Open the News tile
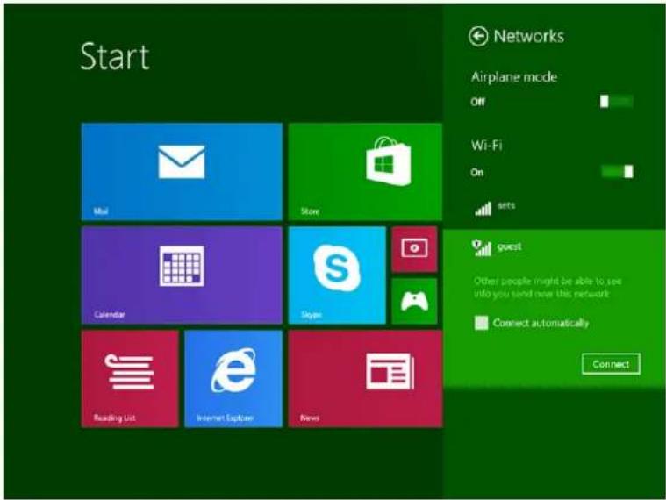This screenshot has height=500, width=666. pyautogui.click(x=365, y=379)
